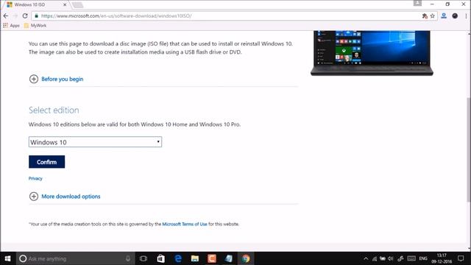Open the blue profile extension icon
471x265 pixels.
tap(444, 16)
